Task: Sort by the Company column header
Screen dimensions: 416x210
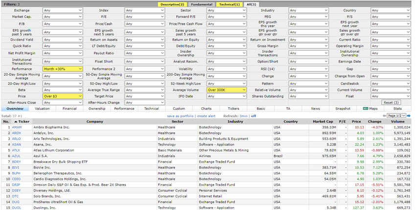Action: point(95,122)
